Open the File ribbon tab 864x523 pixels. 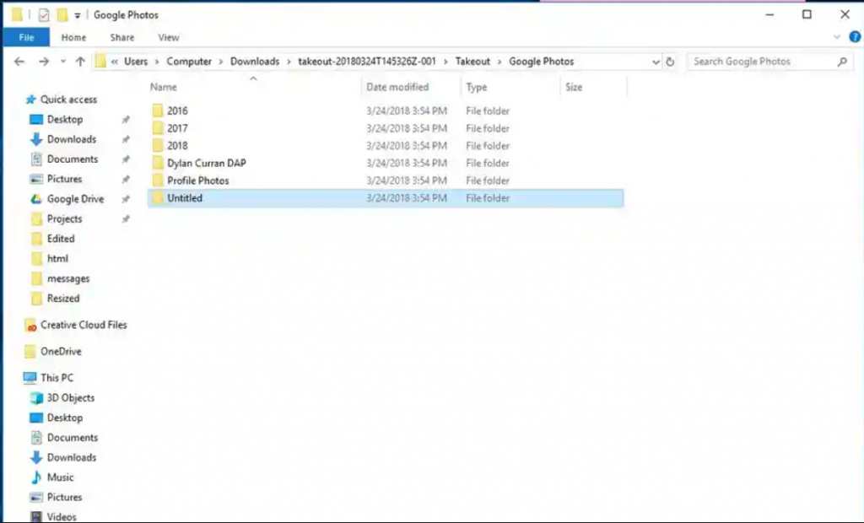coord(26,37)
